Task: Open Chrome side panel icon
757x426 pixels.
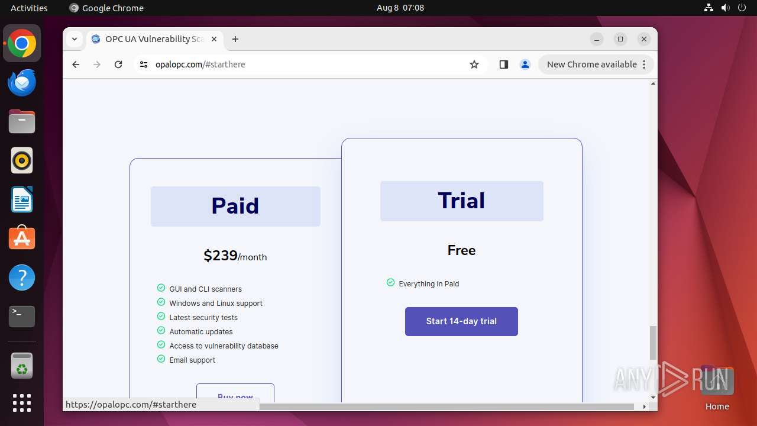Action: 504,64
